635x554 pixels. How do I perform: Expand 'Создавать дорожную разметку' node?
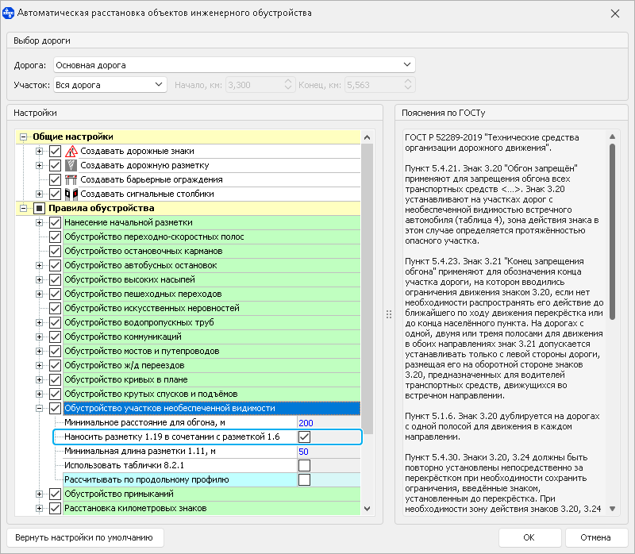[x=39, y=165]
